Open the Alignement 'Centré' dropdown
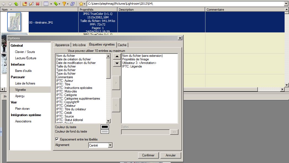289x163 pixels. pyautogui.click(x=110, y=145)
